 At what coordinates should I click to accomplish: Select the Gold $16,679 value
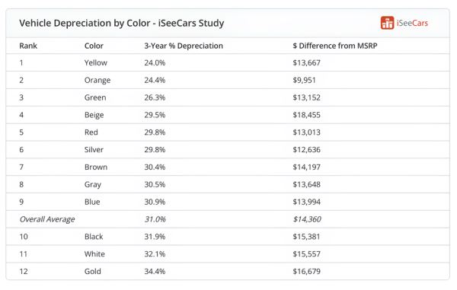(307, 272)
